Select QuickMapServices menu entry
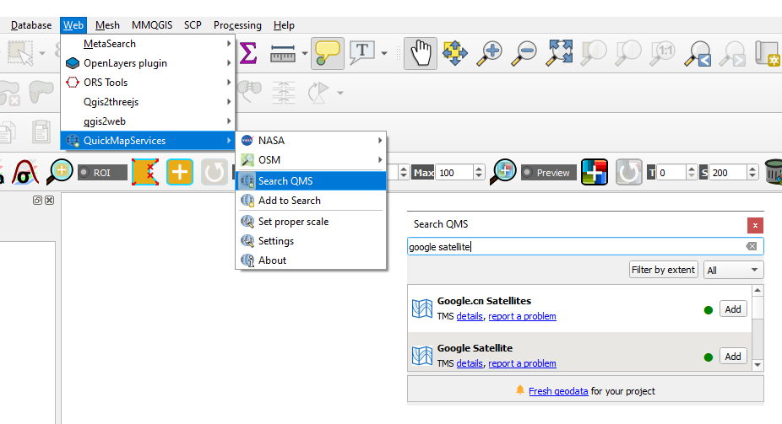The image size is (782, 424). click(x=148, y=141)
